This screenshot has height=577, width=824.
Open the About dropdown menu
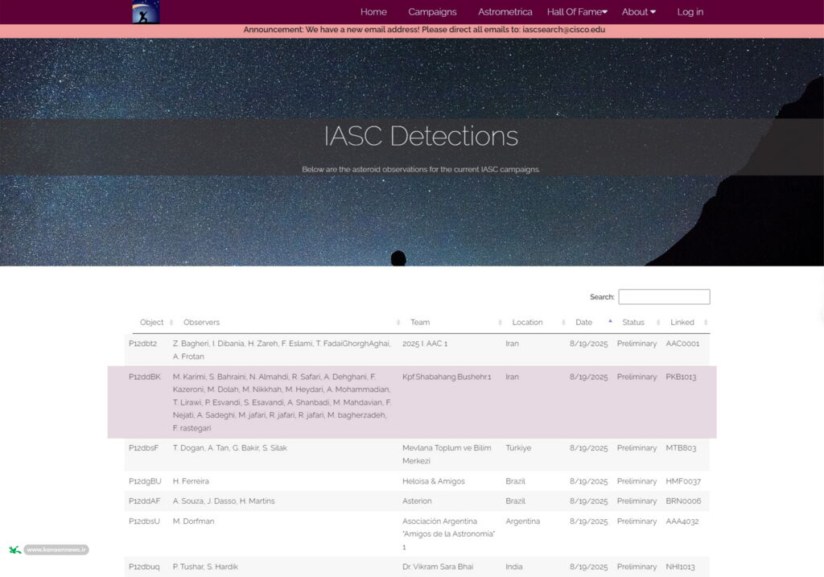[x=638, y=12]
